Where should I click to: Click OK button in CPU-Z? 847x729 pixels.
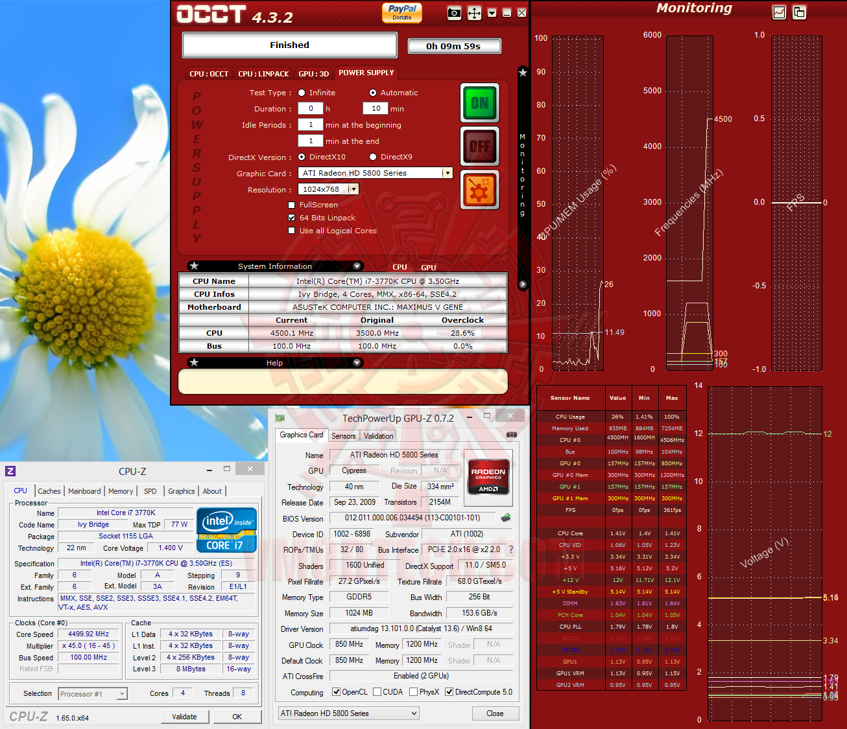click(237, 717)
